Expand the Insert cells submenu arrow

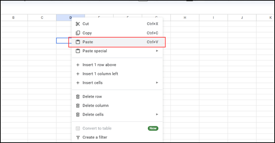pyautogui.click(x=157, y=82)
